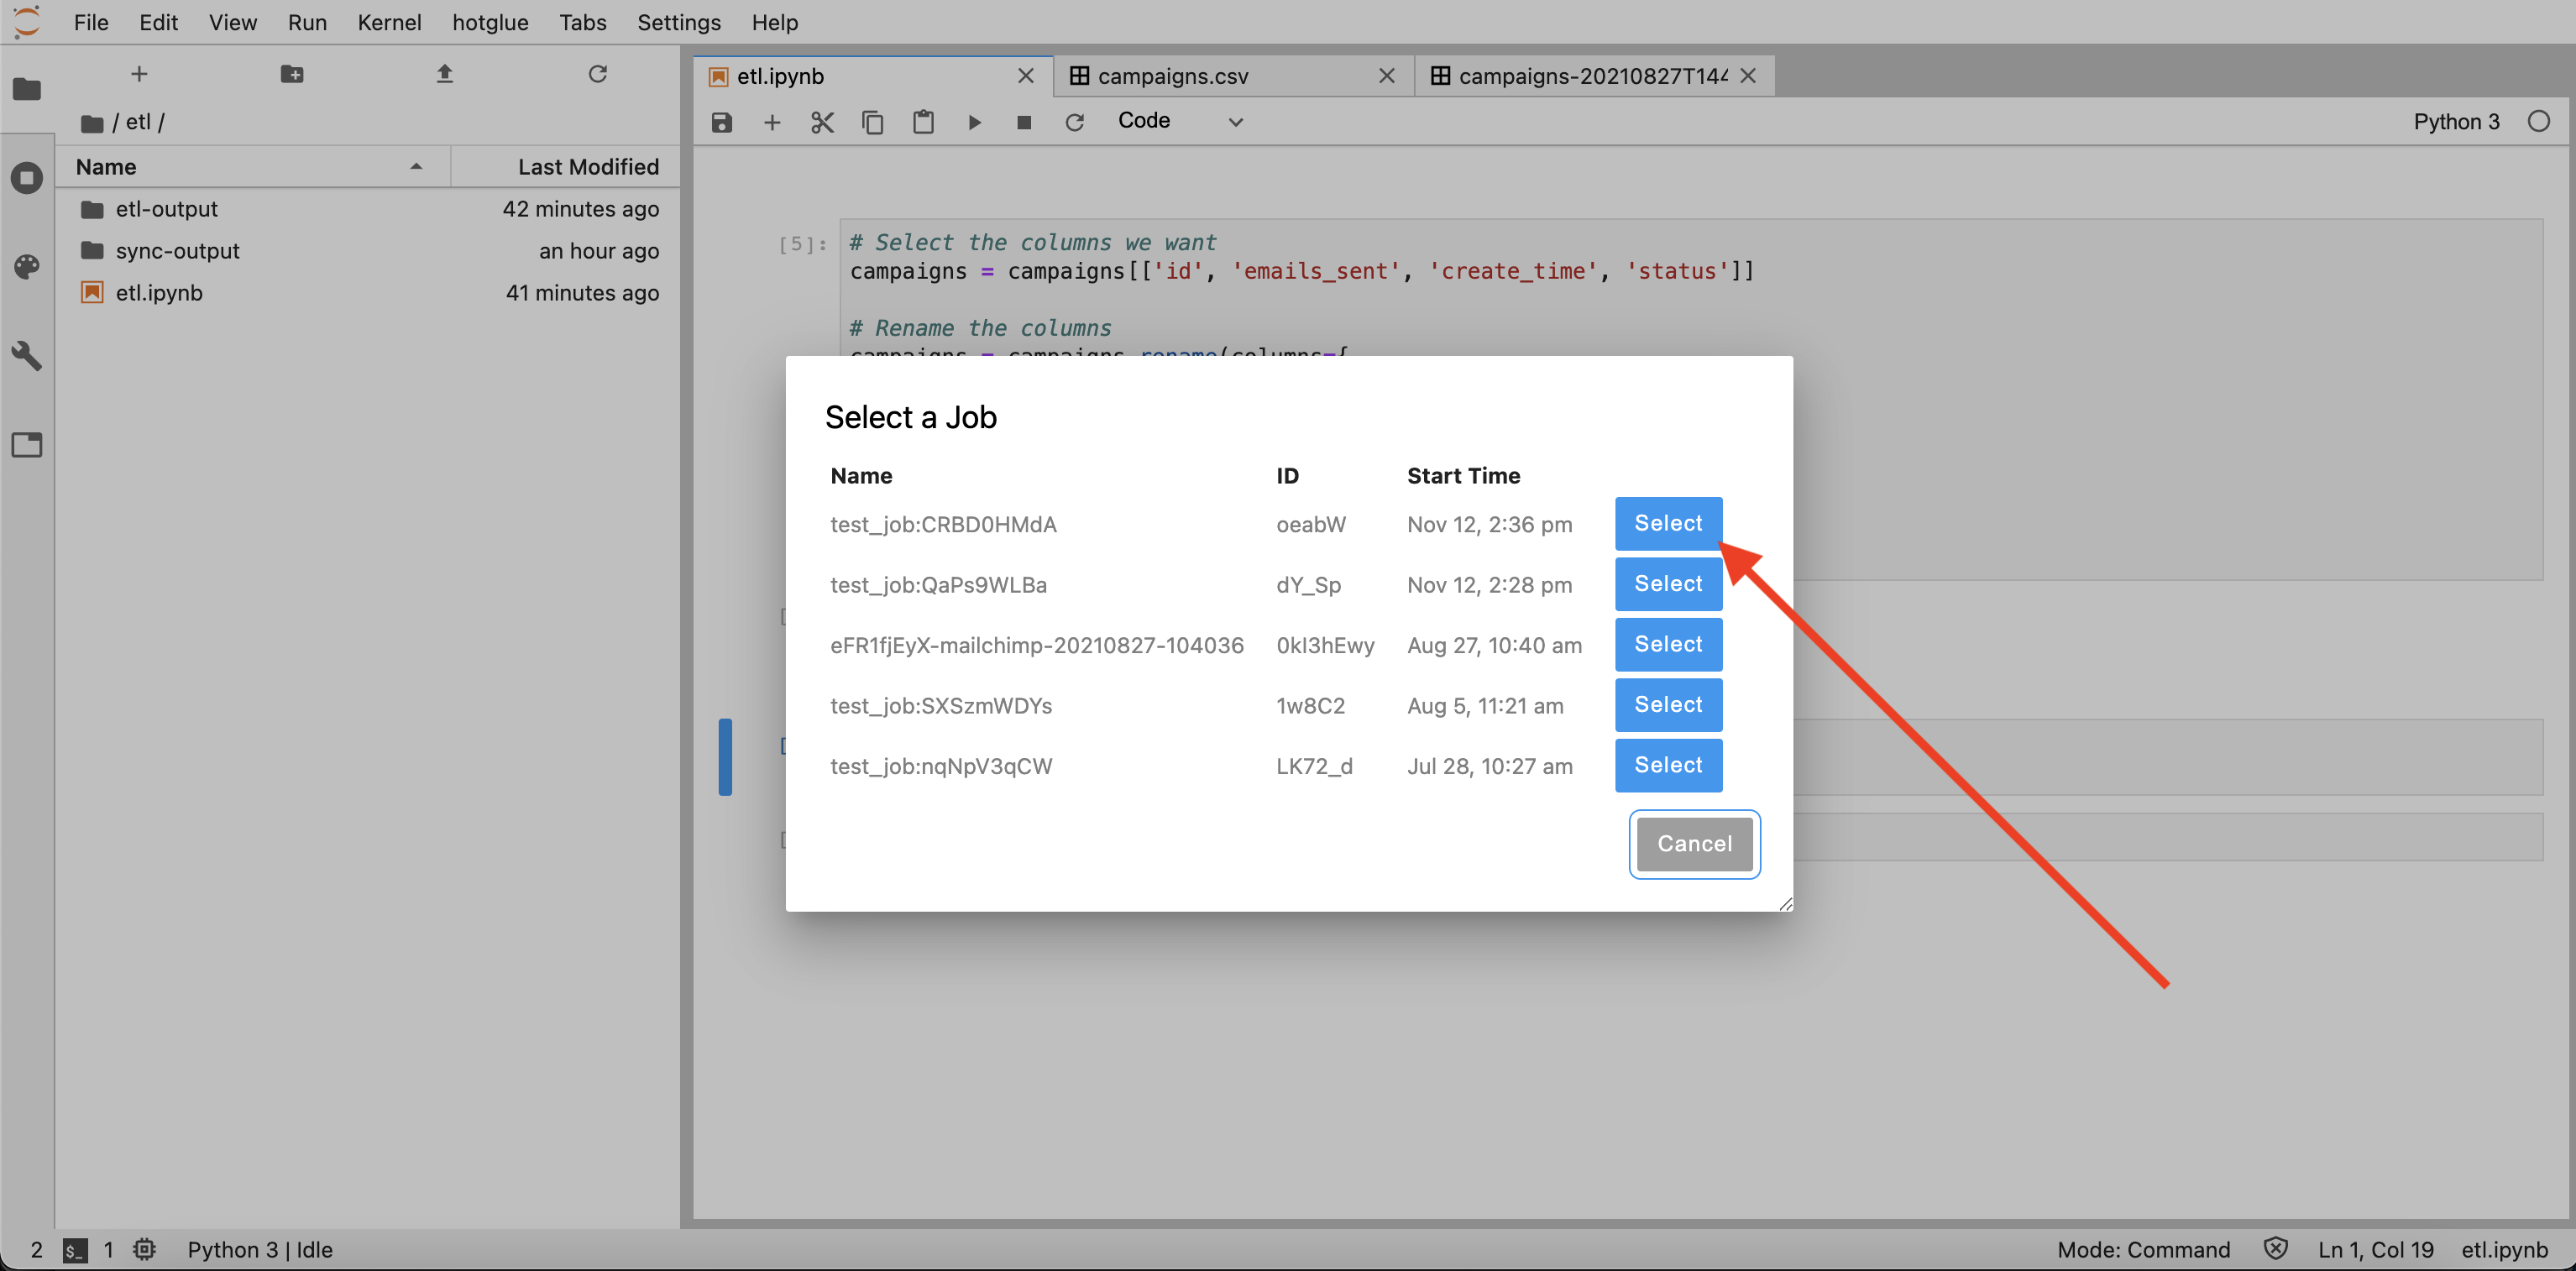Interrupt the kernel using the stop icon

point(1023,122)
